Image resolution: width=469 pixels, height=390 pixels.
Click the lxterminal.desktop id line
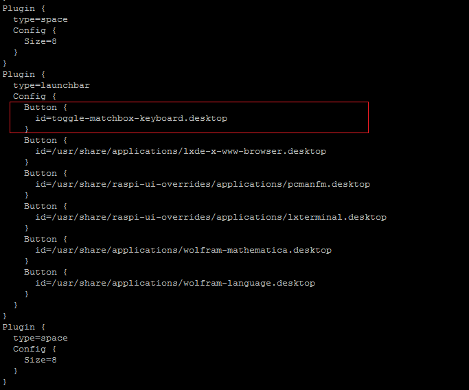(x=210, y=217)
